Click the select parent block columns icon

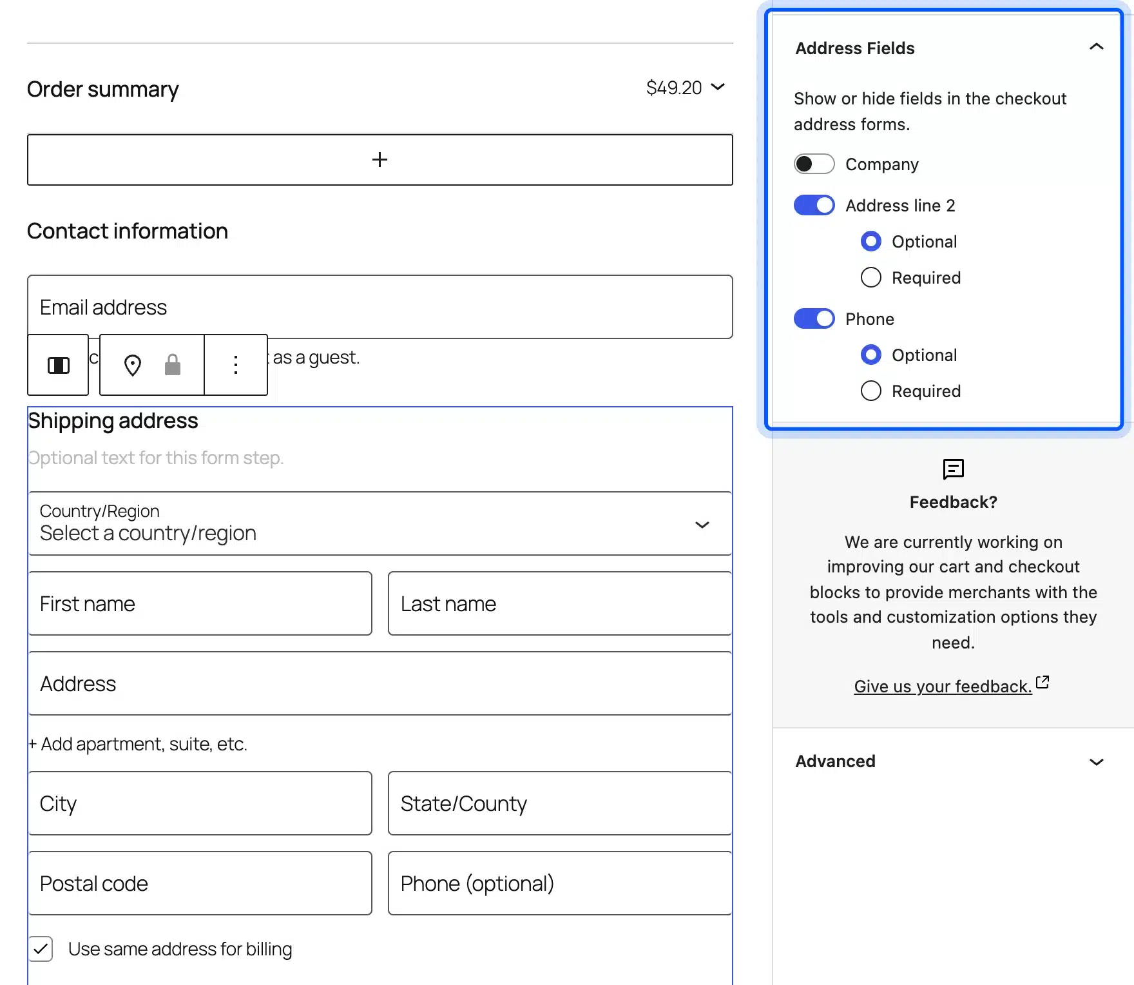tap(59, 366)
